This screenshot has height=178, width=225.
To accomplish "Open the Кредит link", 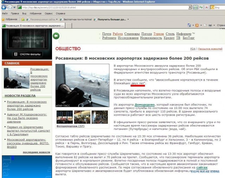I will pos(169,38).
